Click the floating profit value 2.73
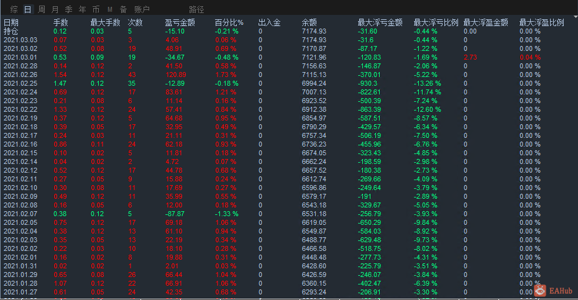 pos(470,57)
